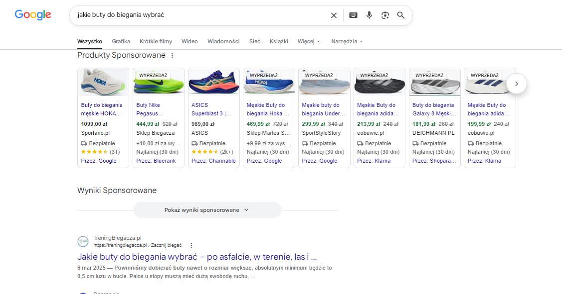The width and height of the screenshot is (562, 294).
Task: Click the 181,99 zł sale price
Action: (424, 124)
